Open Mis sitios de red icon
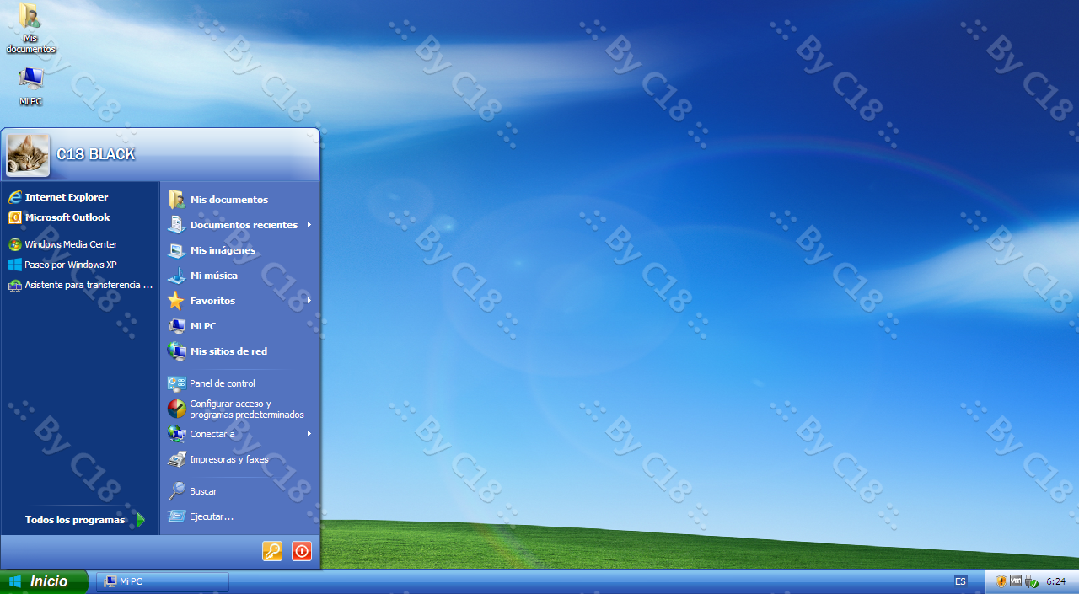 (x=176, y=351)
